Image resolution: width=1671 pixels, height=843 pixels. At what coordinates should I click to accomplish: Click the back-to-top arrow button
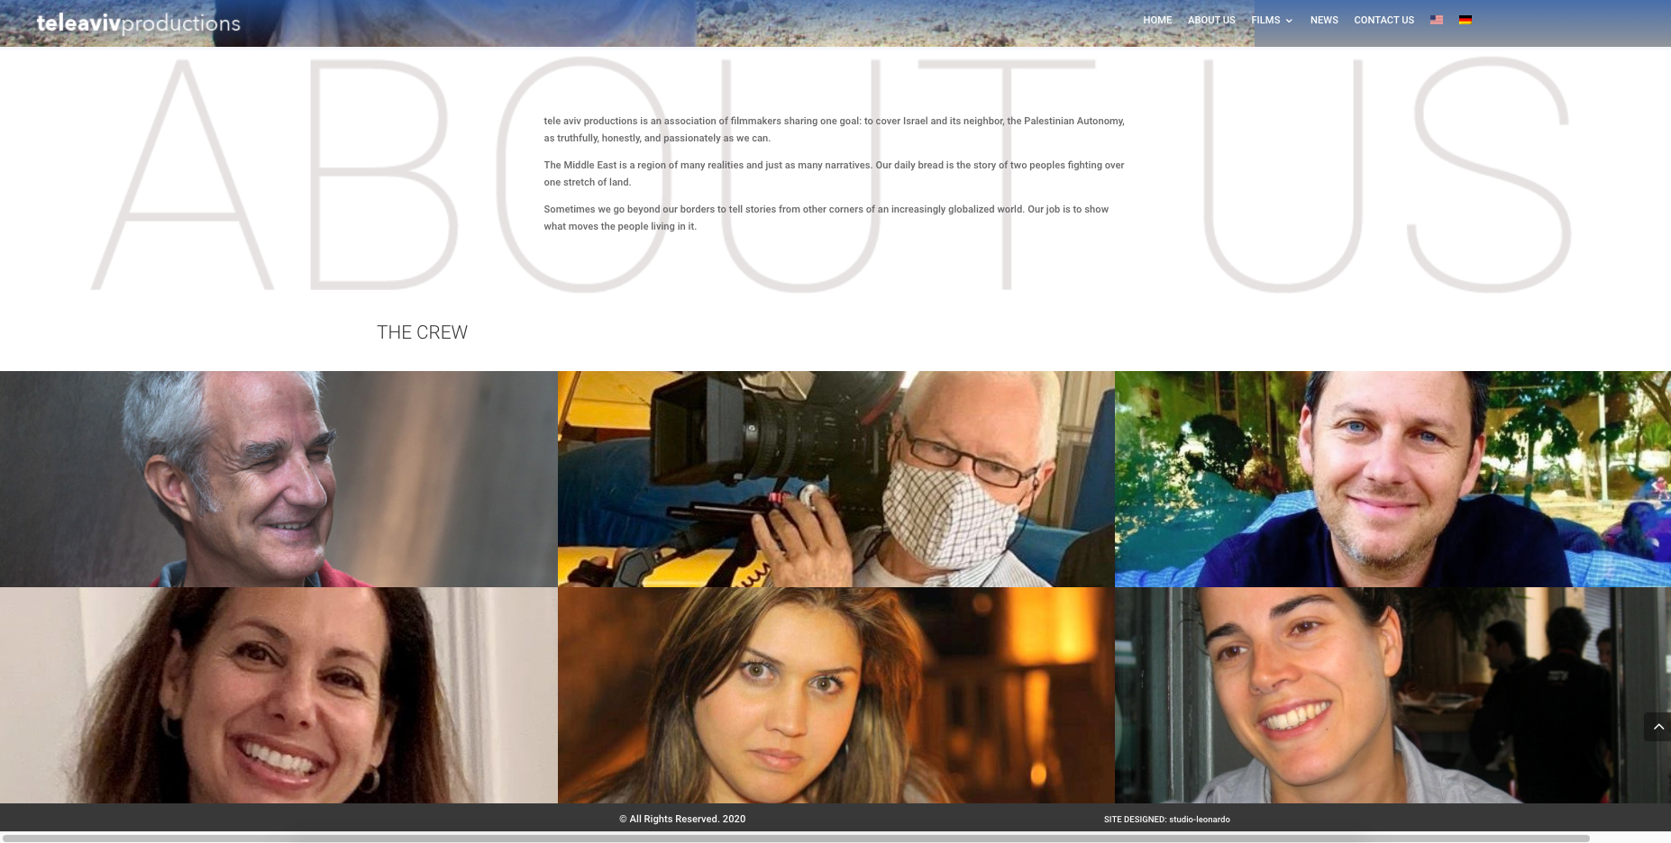click(1658, 727)
